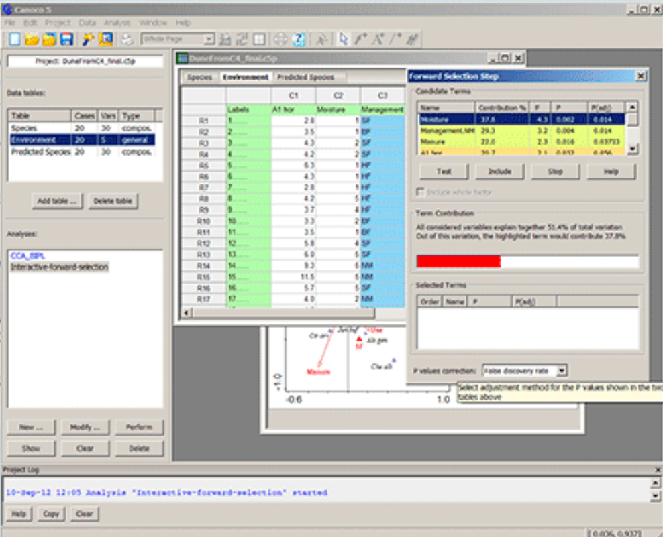Viewport: 663px width, 537px height.
Task: Open the Analysis menu
Action: tap(117, 23)
